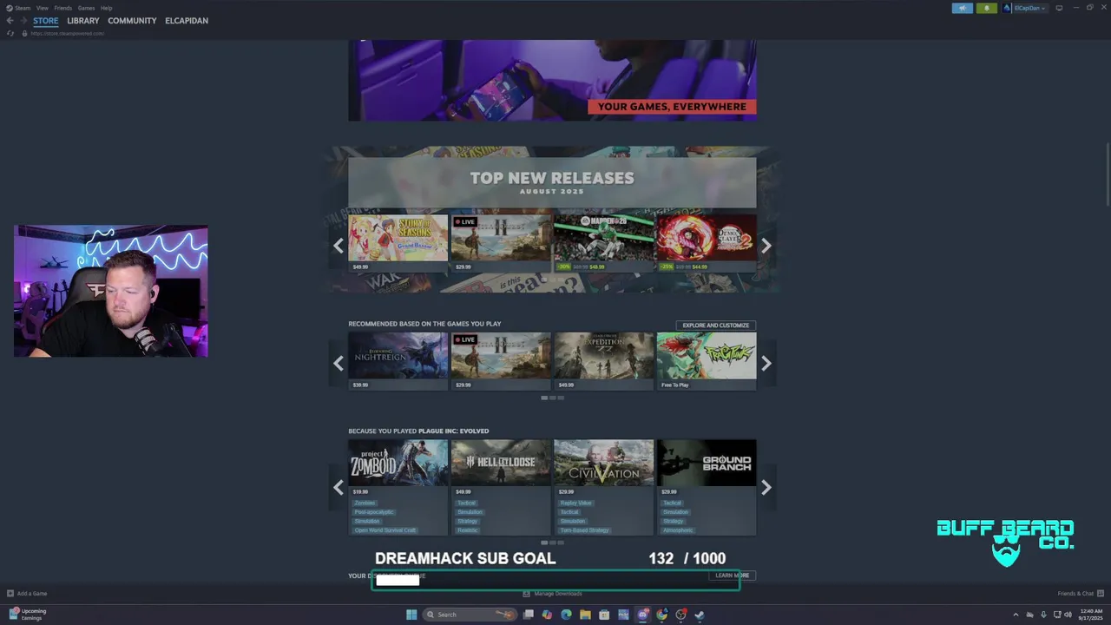Open Madden 26 game thumbnail
Viewport: 1111px width, 625px height.
(x=603, y=238)
